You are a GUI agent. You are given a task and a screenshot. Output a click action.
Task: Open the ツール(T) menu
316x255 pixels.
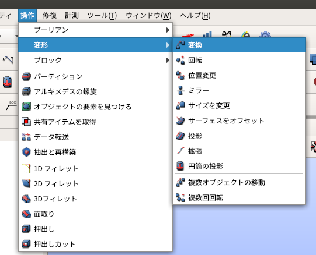point(102,16)
